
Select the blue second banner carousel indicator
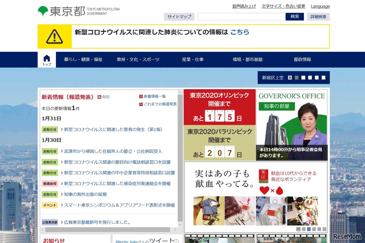[309, 229]
